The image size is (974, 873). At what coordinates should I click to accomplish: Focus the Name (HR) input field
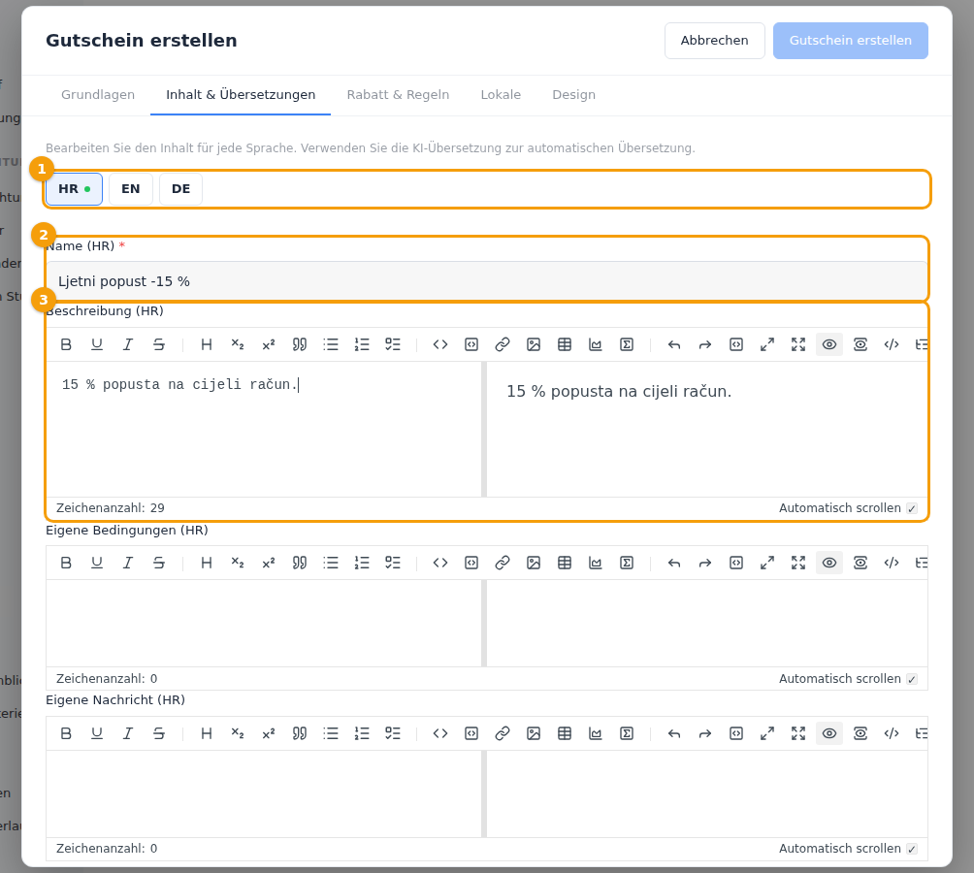pos(487,282)
